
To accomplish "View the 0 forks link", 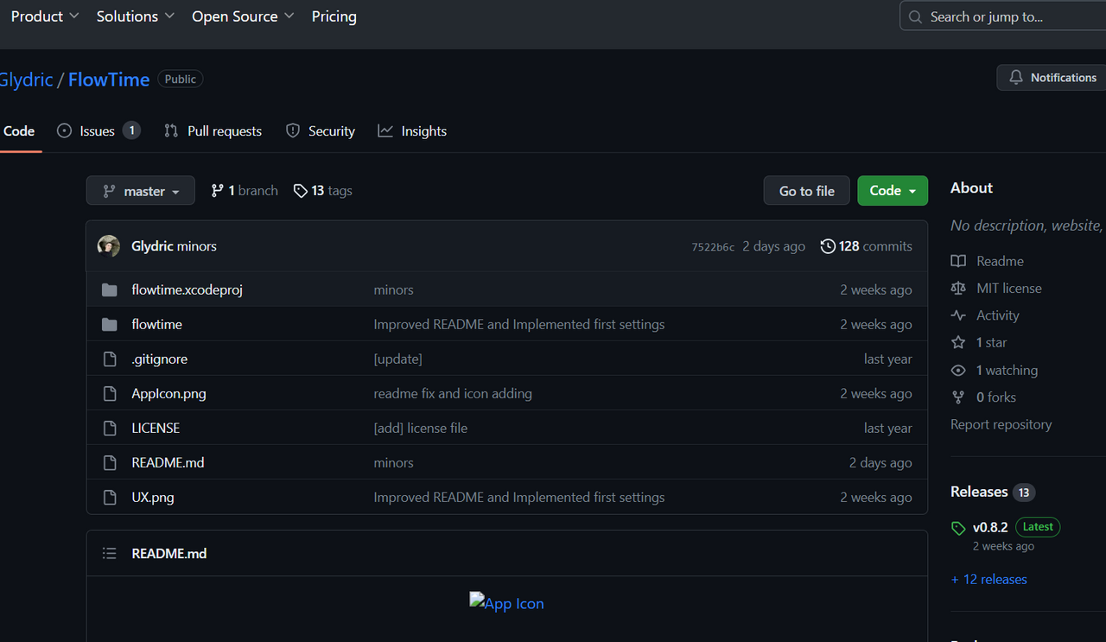I will (995, 397).
